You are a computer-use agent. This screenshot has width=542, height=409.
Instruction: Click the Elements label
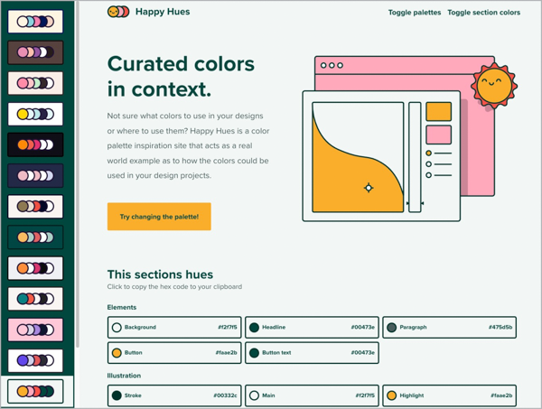(x=122, y=307)
